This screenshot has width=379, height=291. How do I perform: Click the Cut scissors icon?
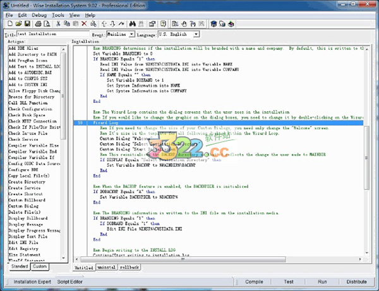(x=58, y=23)
